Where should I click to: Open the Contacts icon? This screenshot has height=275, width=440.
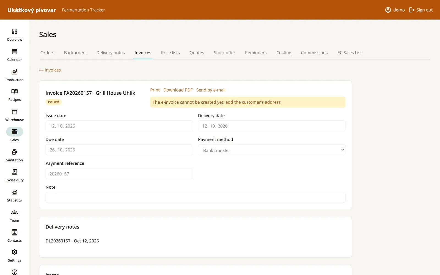tap(15, 232)
